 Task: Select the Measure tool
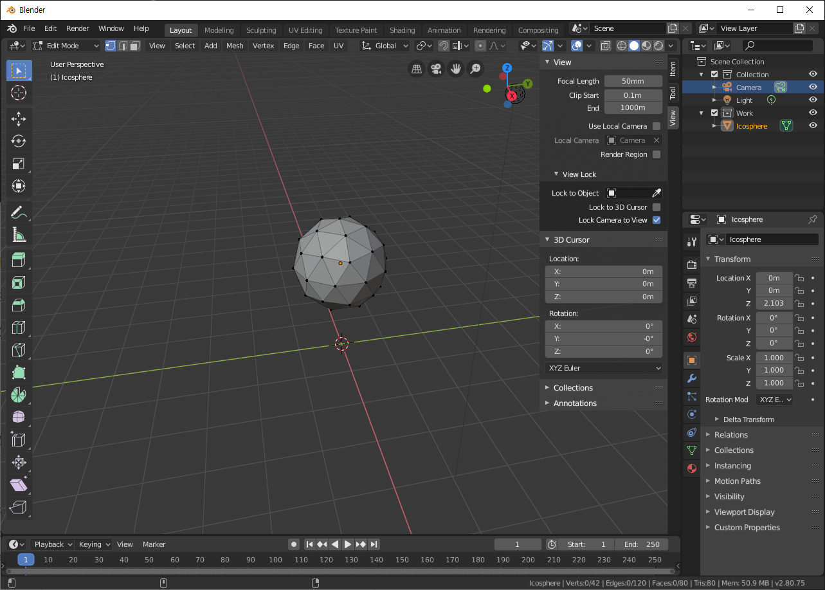point(19,234)
